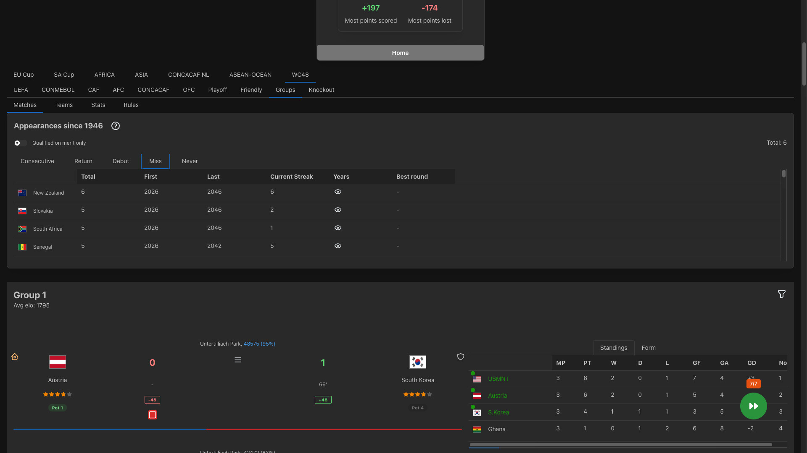Click the home stadium icon next to Austria
The height and width of the screenshot is (453, 807).
tap(15, 356)
